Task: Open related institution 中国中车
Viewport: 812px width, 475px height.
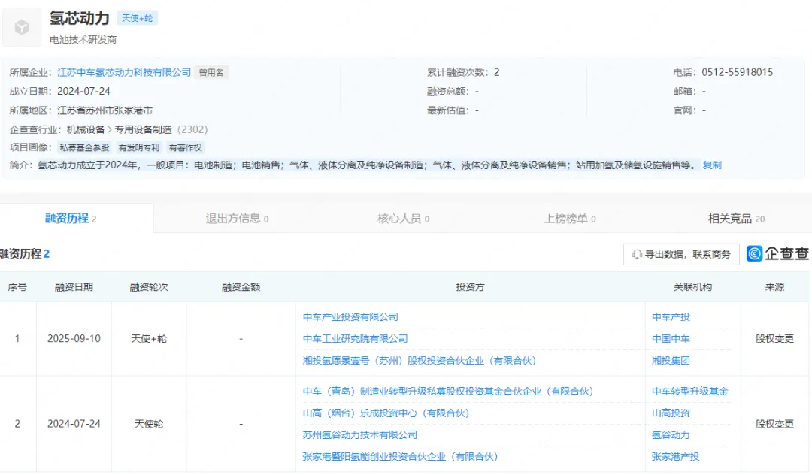Action: (671, 338)
